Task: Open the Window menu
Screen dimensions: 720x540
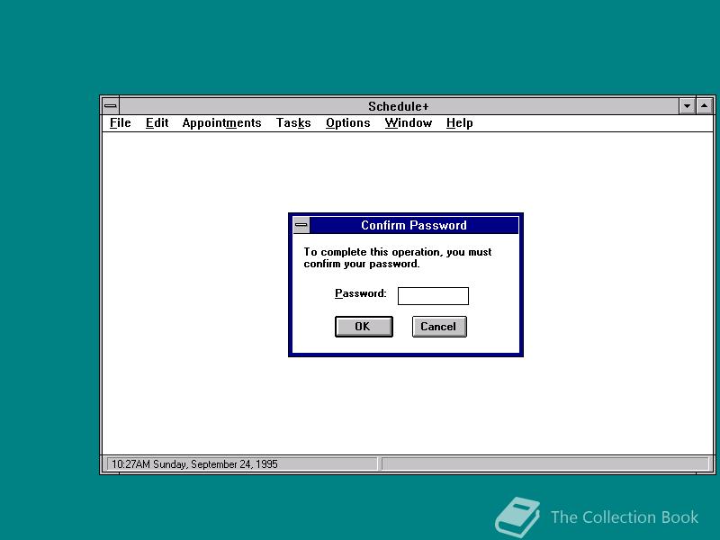Action: click(x=409, y=123)
